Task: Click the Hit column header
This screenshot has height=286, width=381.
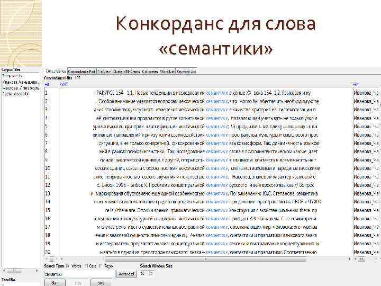Action: 47,84
